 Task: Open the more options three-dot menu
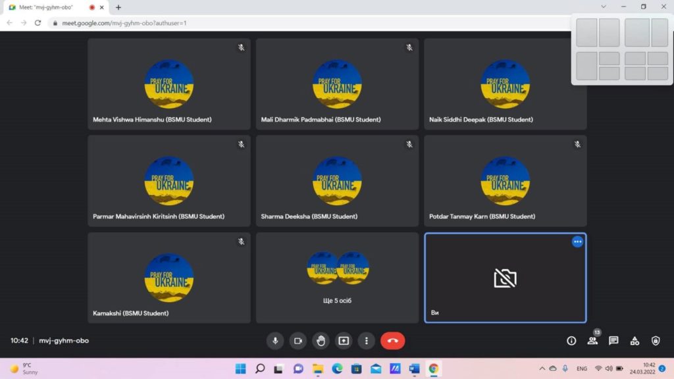(x=366, y=341)
